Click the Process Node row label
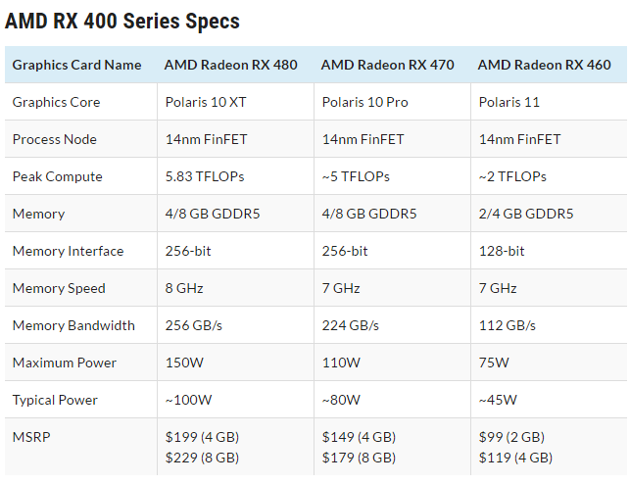Viewport: 630px width, 484px height. pos(54,139)
